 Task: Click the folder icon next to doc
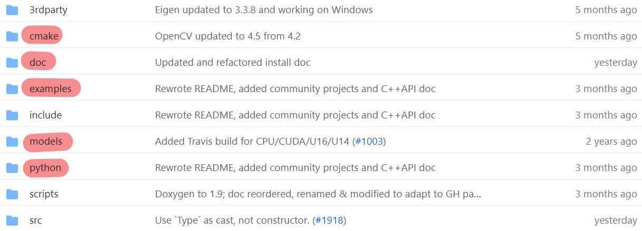tap(12, 63)
